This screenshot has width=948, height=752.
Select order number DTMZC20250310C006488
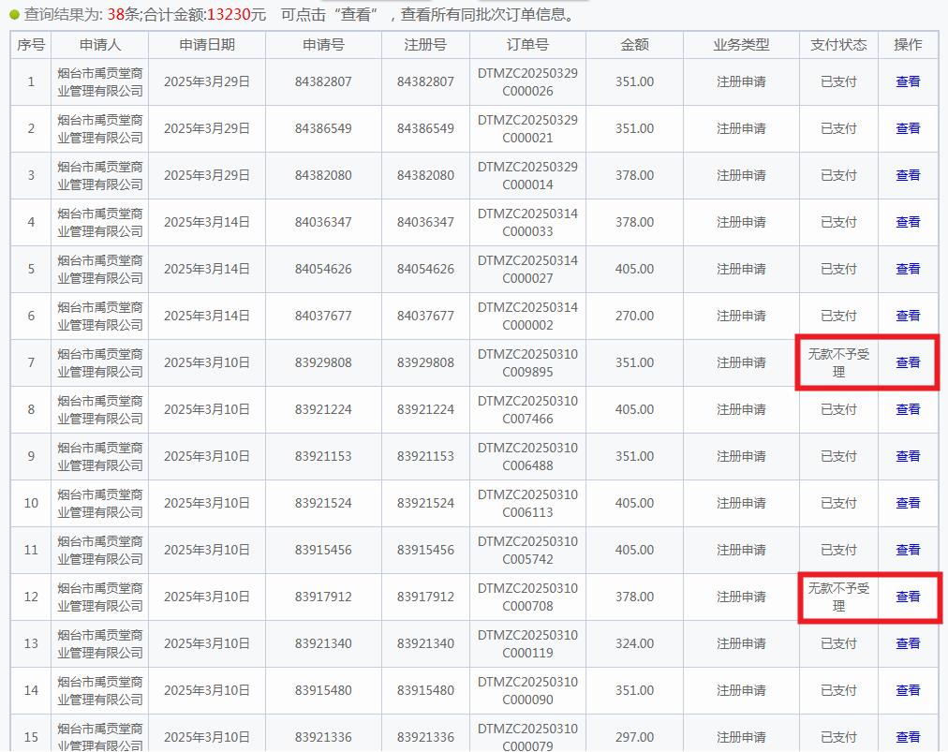tap(527, 456)
